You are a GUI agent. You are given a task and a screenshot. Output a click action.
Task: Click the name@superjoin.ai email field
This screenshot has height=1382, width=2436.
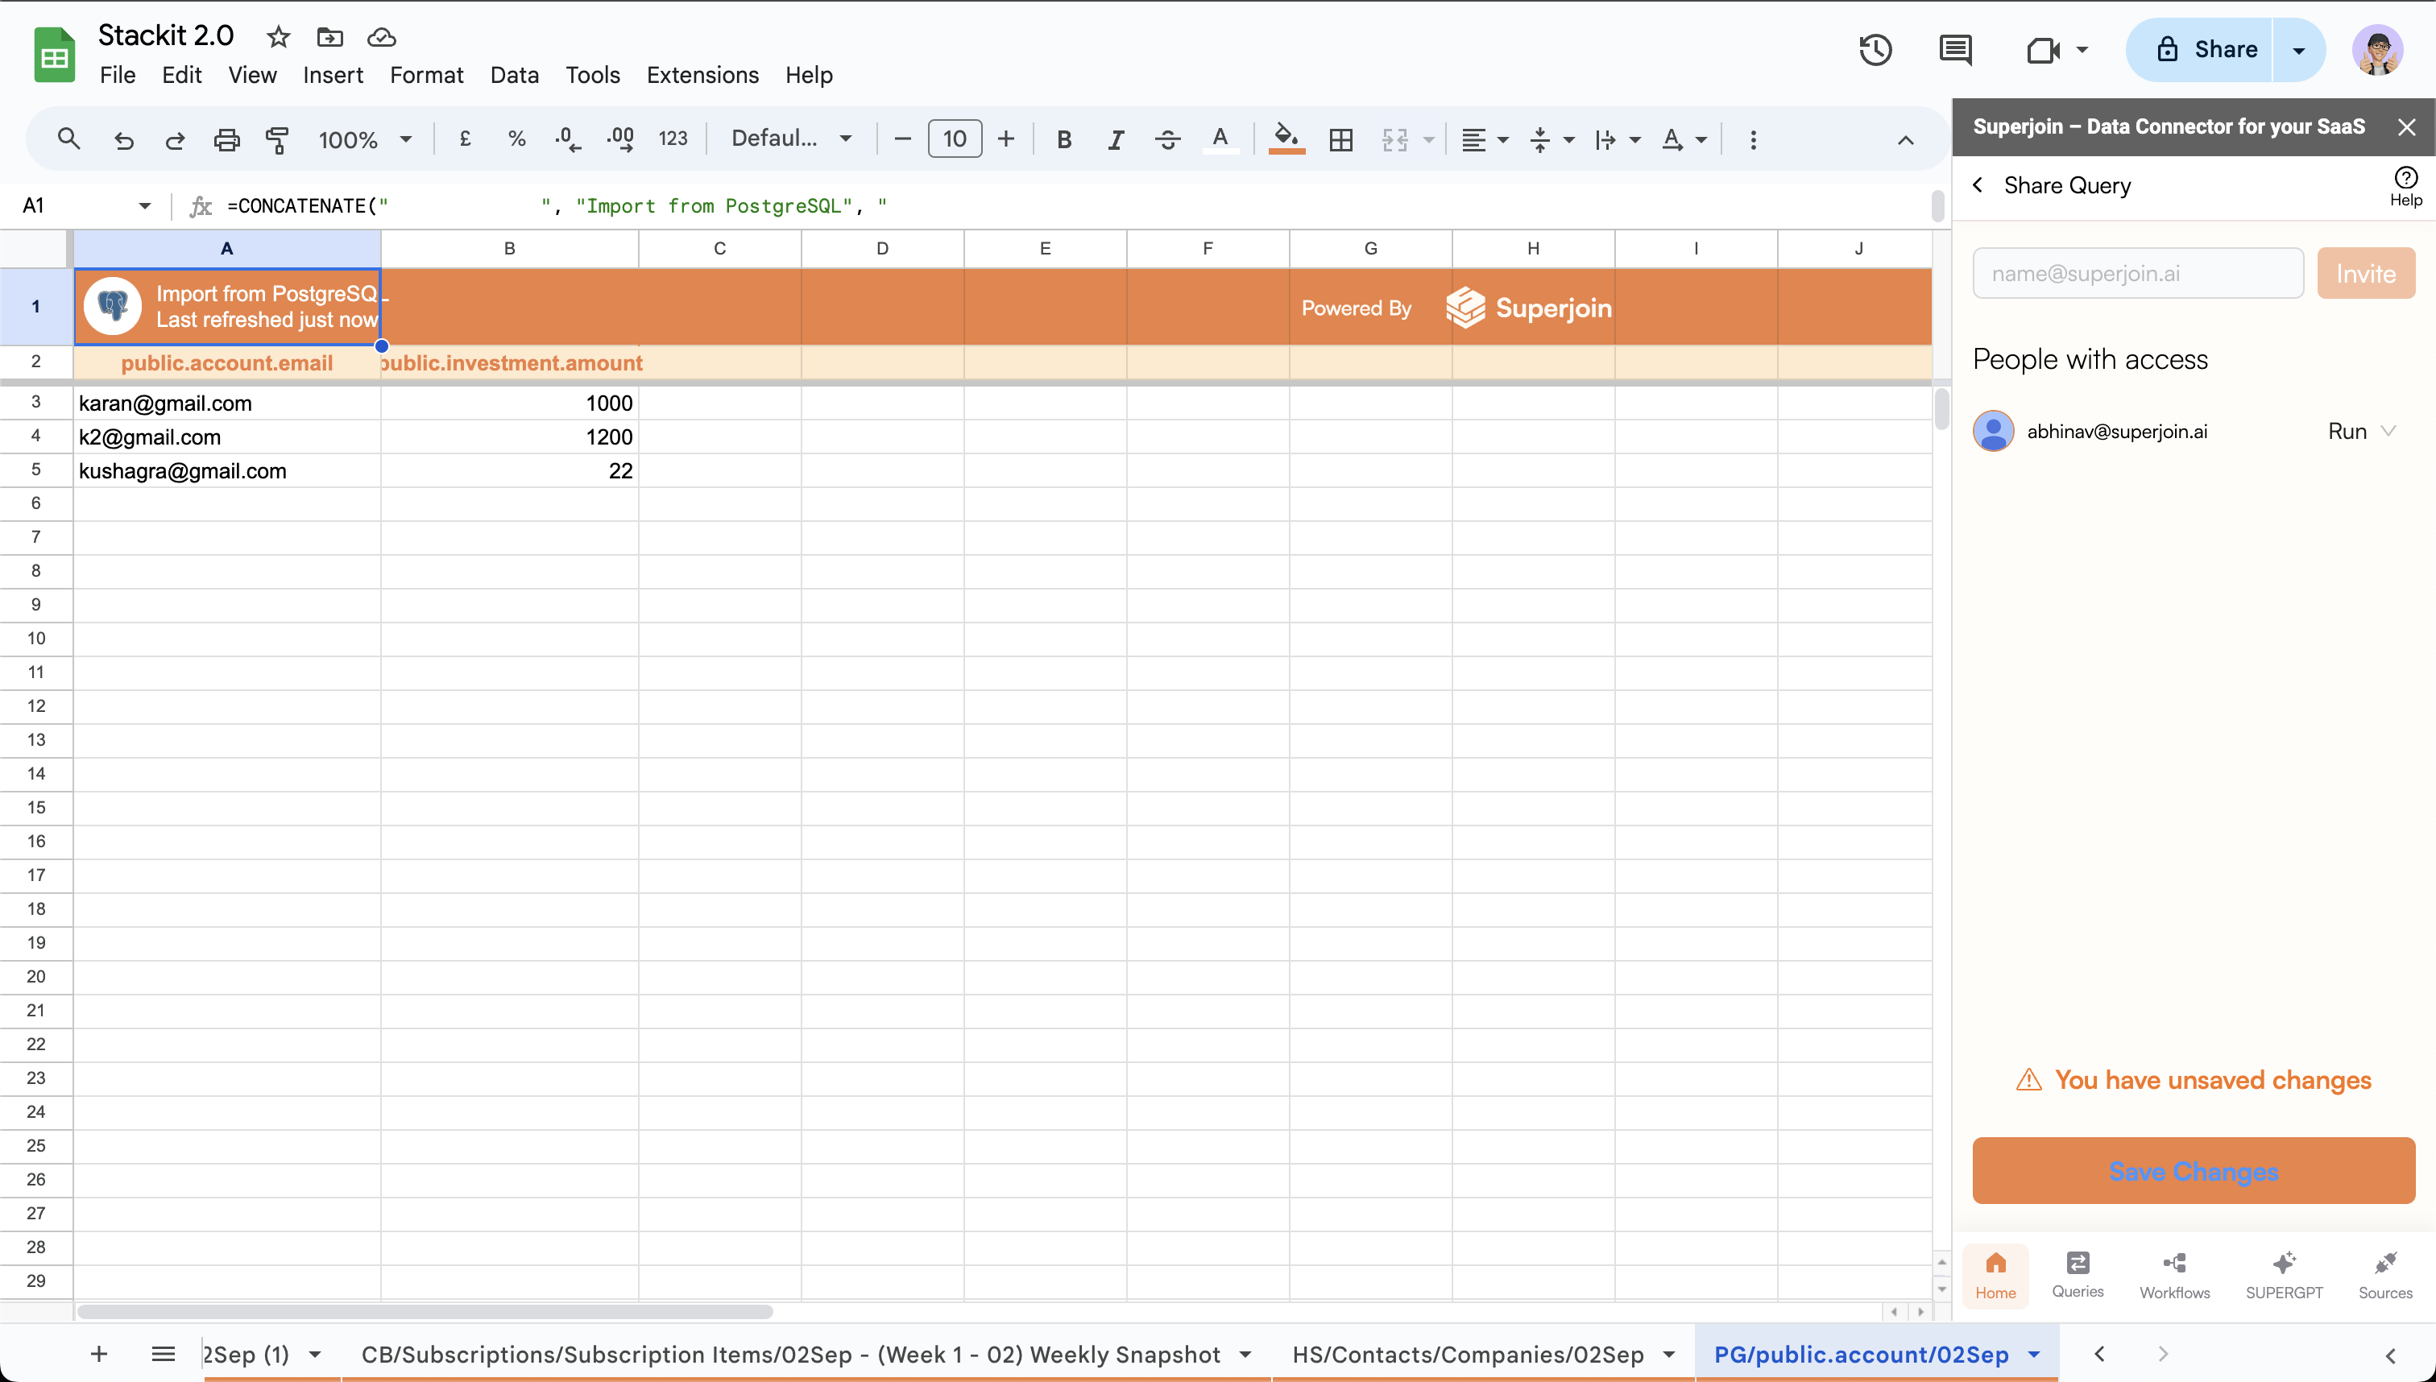click(2137, 273)
